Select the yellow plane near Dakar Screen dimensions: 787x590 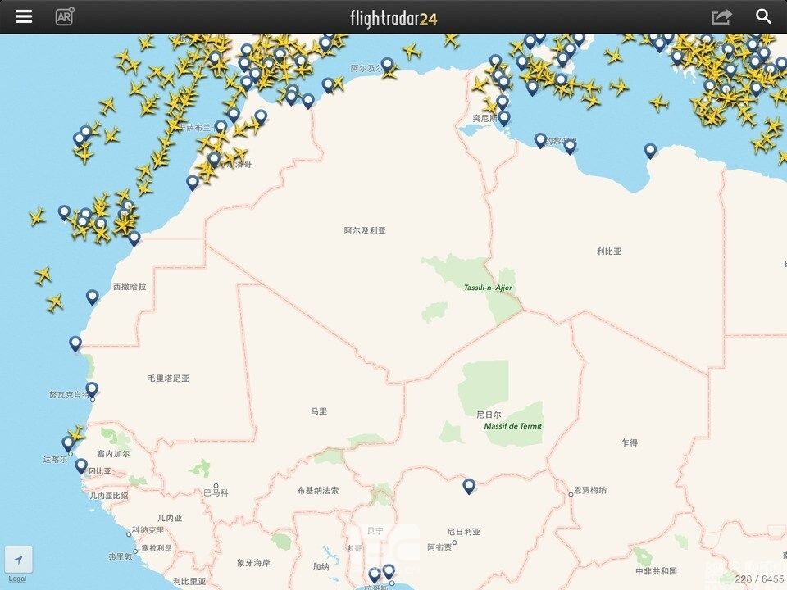pos(76,433)
